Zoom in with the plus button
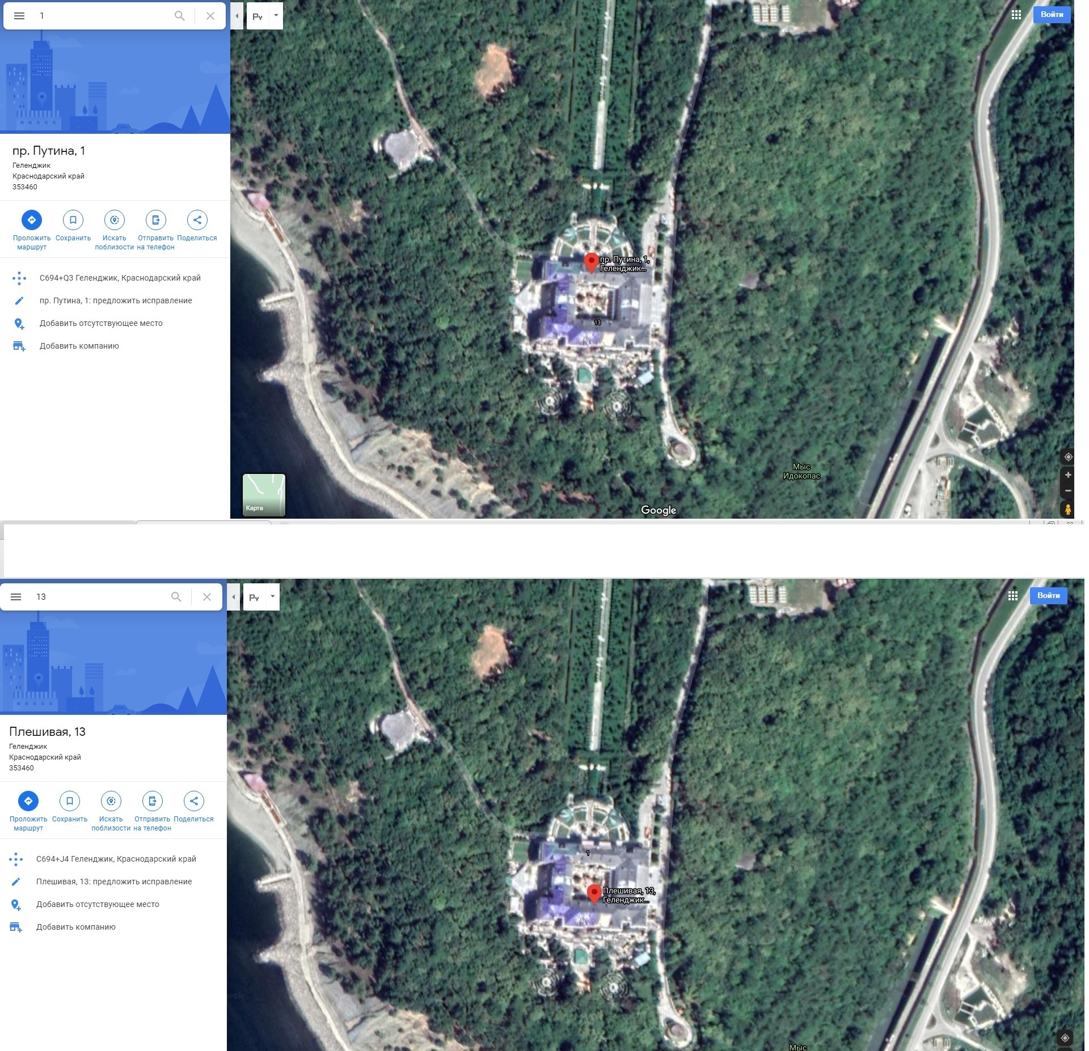Screen dimensions: 1089x1051 coord(1067,475)
